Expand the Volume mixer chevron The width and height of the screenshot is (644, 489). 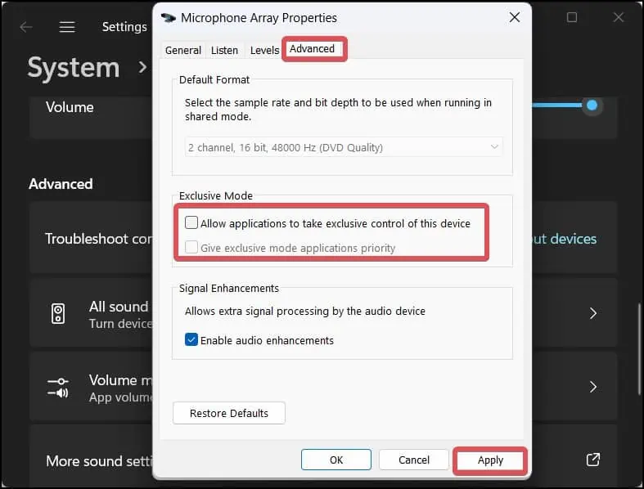(x=593, y=387)
